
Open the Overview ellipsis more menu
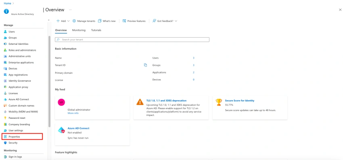(x=71, y=10)
